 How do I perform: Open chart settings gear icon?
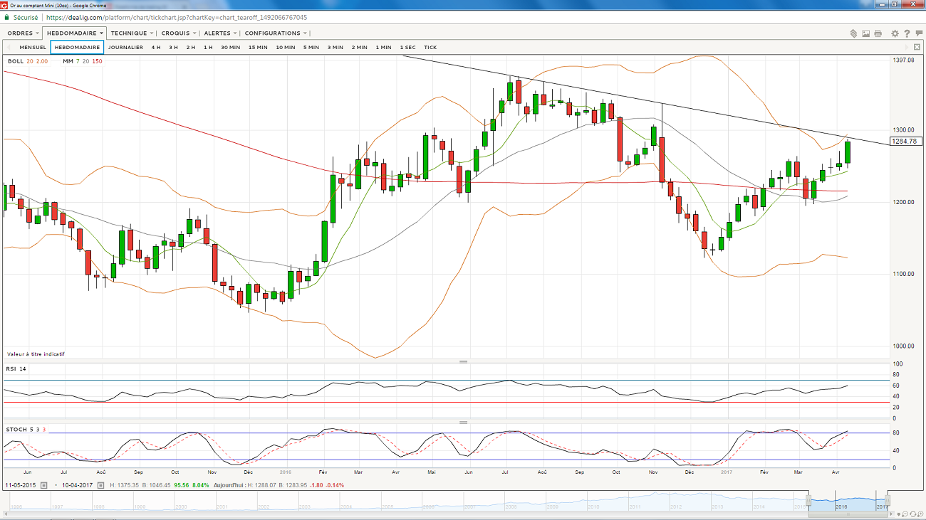(895, 33)
